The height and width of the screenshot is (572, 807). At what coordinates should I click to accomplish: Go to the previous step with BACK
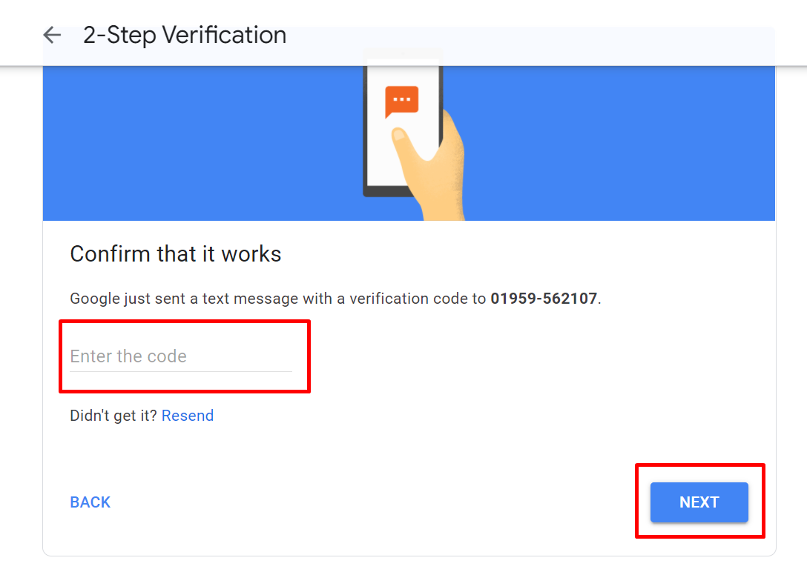tap(90, 502)
